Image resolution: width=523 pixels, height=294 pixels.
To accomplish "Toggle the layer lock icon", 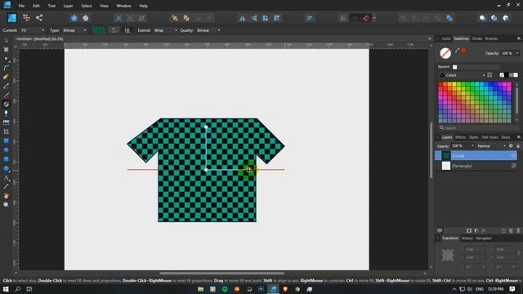I will pyautogui.click(x=518, y=146).
